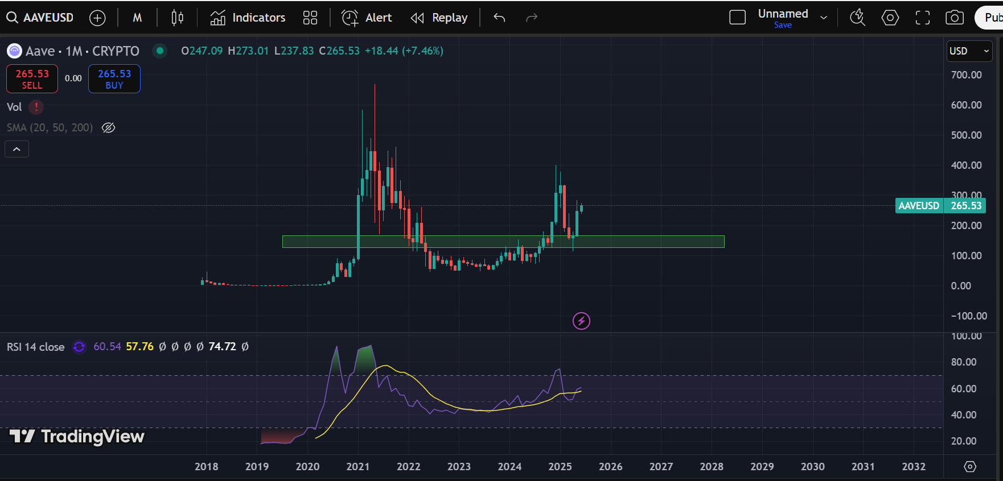This screenshot has height=481, width=1003.
Task: Change the M time interval
Action: pos(137,18)
